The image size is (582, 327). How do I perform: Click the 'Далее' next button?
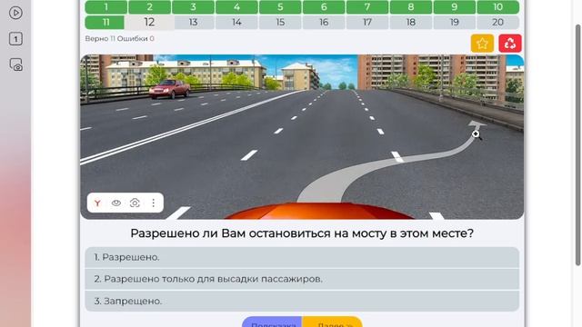click(332, 322)
